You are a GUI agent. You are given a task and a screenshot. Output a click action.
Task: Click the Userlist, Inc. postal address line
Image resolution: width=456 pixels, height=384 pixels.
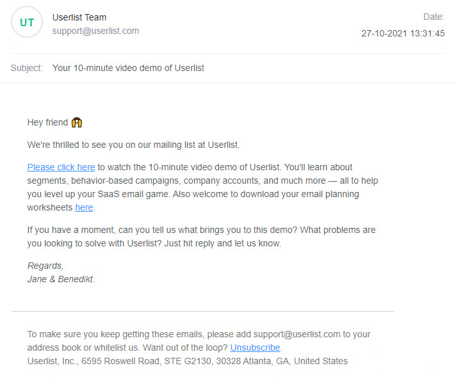click(x=187, y=361)
